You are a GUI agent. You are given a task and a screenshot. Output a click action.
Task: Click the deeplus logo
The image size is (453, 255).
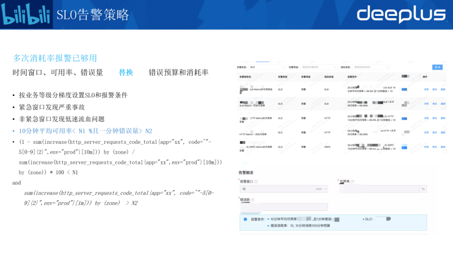click(401, 15)
